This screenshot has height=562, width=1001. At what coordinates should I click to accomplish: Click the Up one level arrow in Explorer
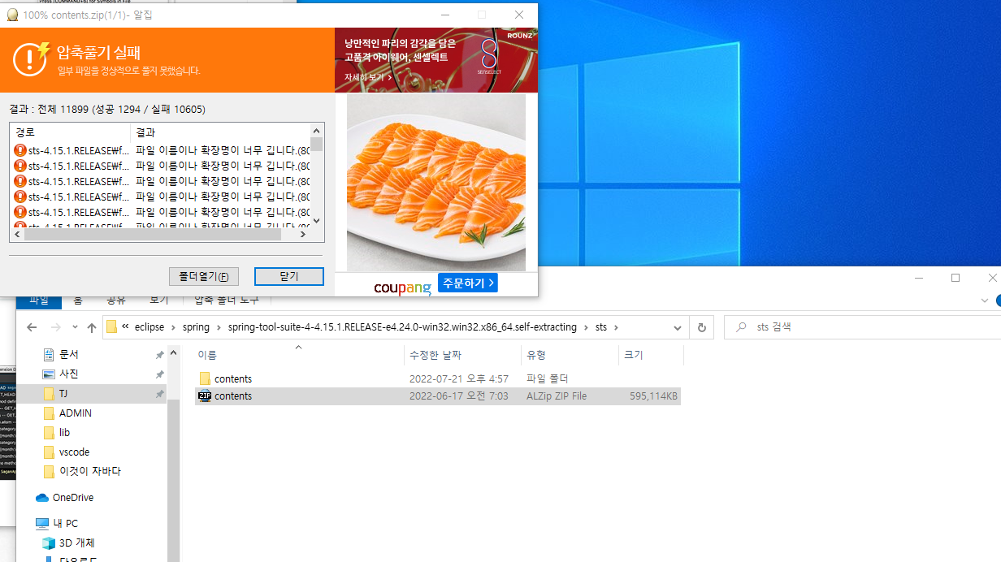click(91, 327)
